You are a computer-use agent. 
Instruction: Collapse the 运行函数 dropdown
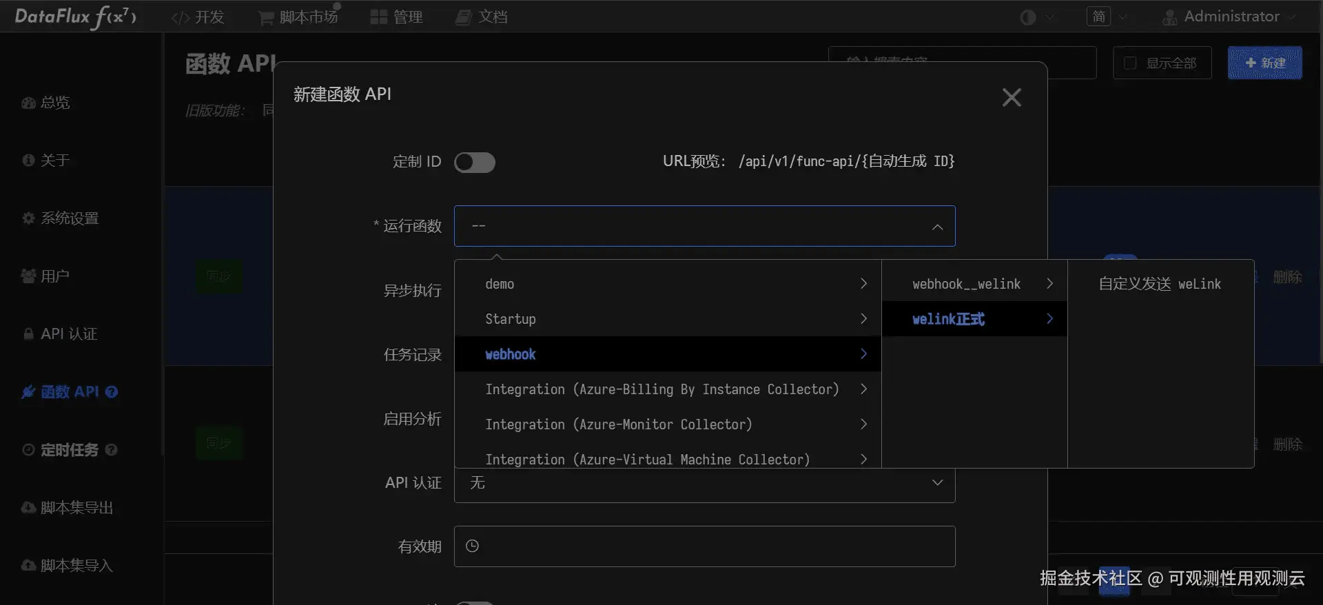[x=937, y=227]
